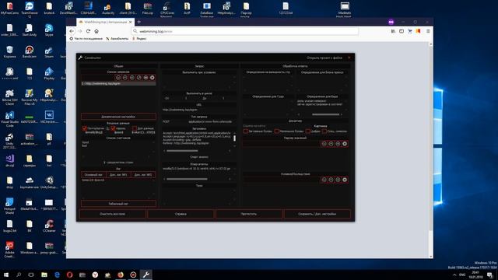Screen dimensions: 498x280
Task: Click the request URL input field
Action: pos(199,110)
